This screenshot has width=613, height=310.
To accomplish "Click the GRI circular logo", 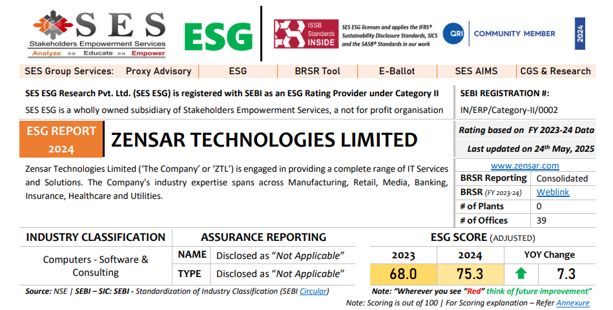I will pyautogui.click(x=453, y=34).
